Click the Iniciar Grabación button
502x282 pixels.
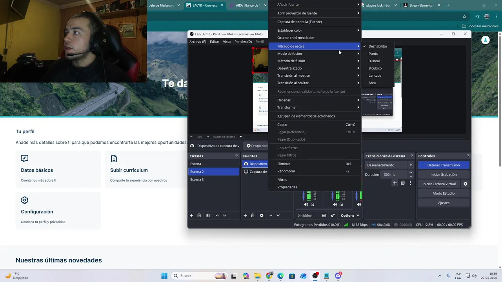coord(444,174)
